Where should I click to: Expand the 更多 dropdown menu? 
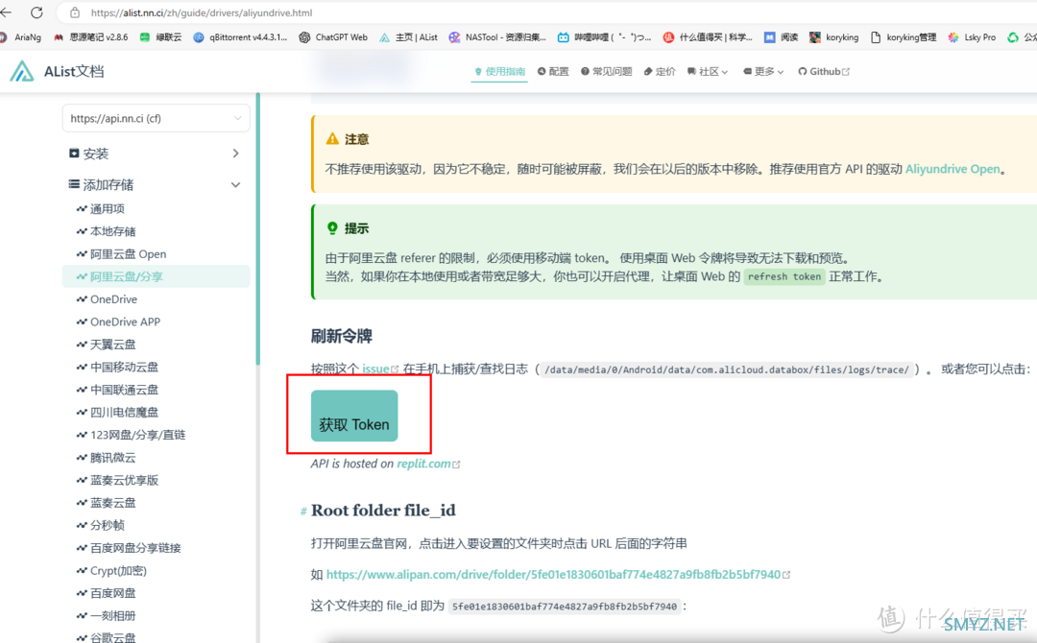[763, 71]
